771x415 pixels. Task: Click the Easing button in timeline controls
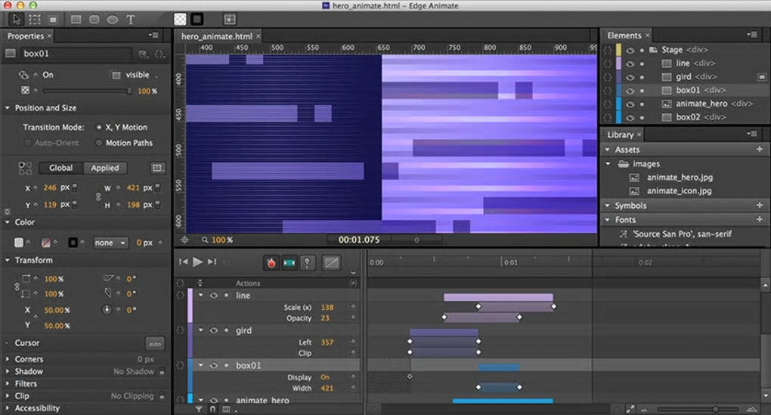pyautogui.click(x=331, y=262)
